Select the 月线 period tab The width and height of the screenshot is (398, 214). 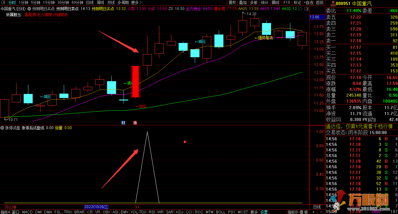(x=111, y=2)
